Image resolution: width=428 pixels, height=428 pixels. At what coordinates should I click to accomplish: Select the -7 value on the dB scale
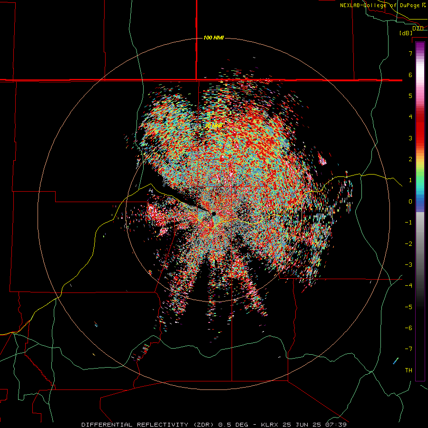tap(409, 349)
